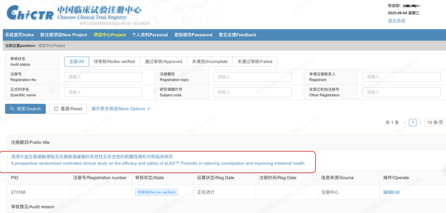This screenshot has height=213, width=446.
Task: Filter by 通过审核/Approved status
Action: coord(163,61)
